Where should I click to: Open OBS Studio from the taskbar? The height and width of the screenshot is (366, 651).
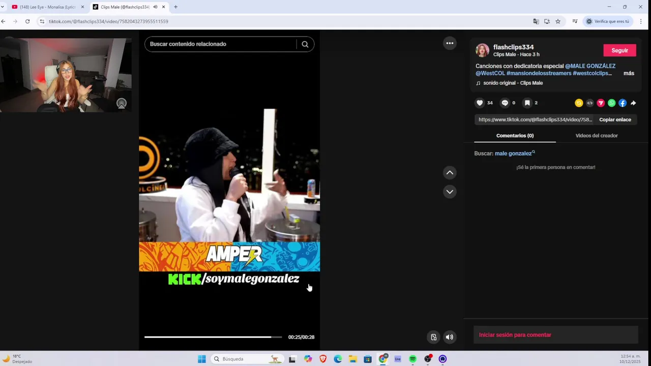428,359
